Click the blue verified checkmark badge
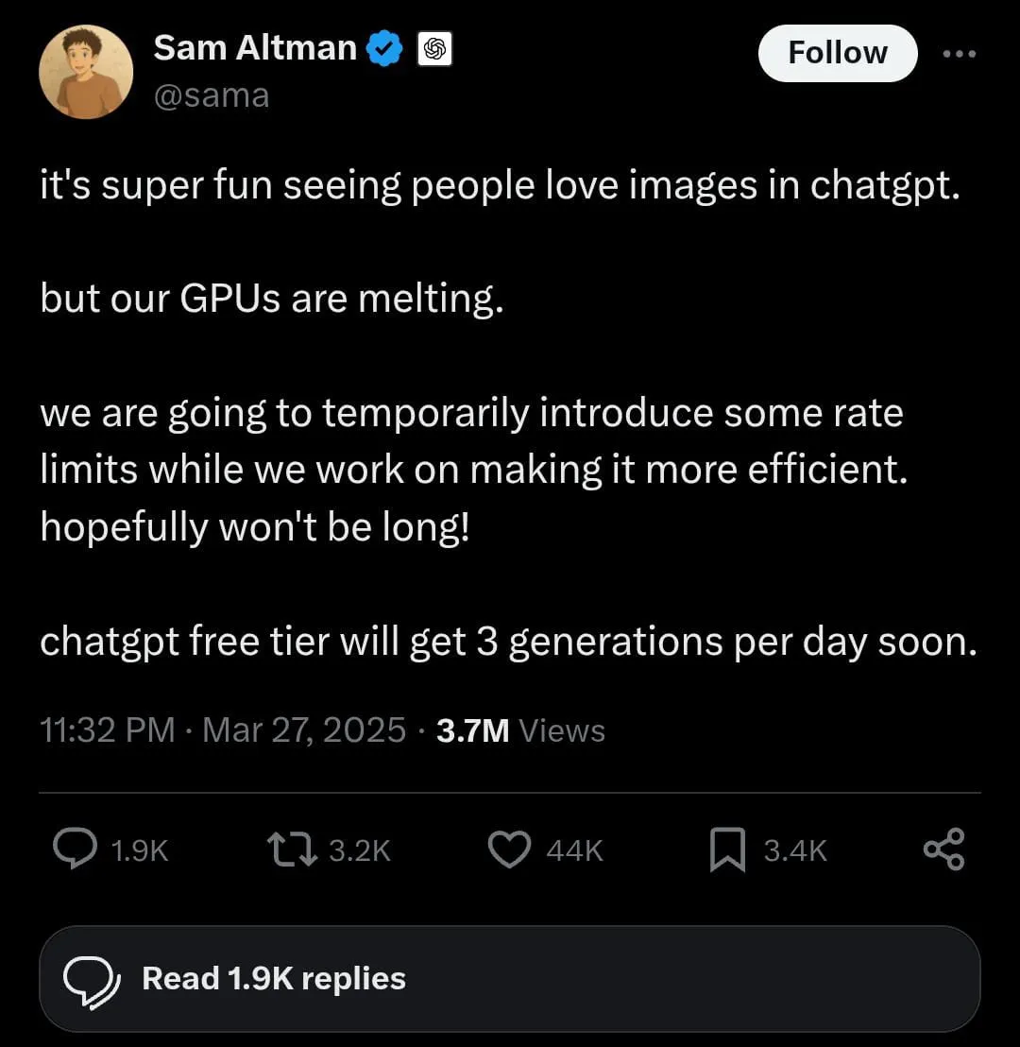Screen dimensions: 1020x1047 (x=385, y=48)
